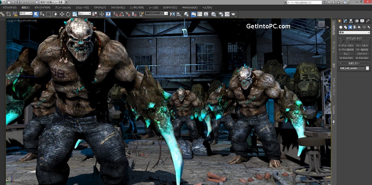Open the アニメーション(A) menu
The height and width of the screenshot is (185, 372).
tap(63, 7)
